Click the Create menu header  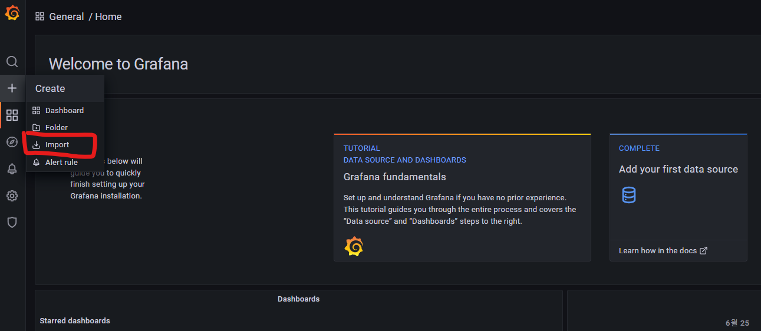click(65, 88)
